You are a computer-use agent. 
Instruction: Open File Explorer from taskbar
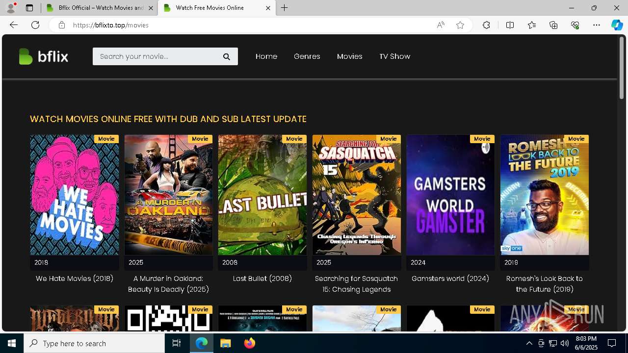pos(225,343)
